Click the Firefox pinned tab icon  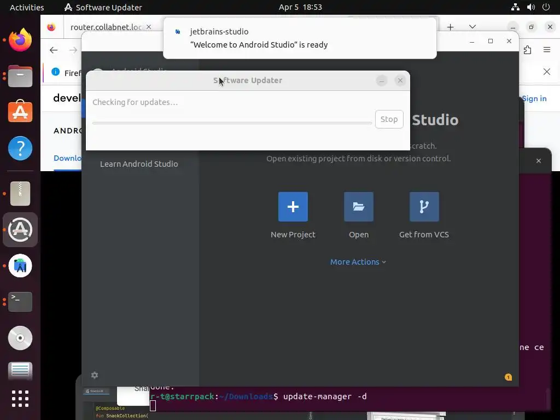51,27
